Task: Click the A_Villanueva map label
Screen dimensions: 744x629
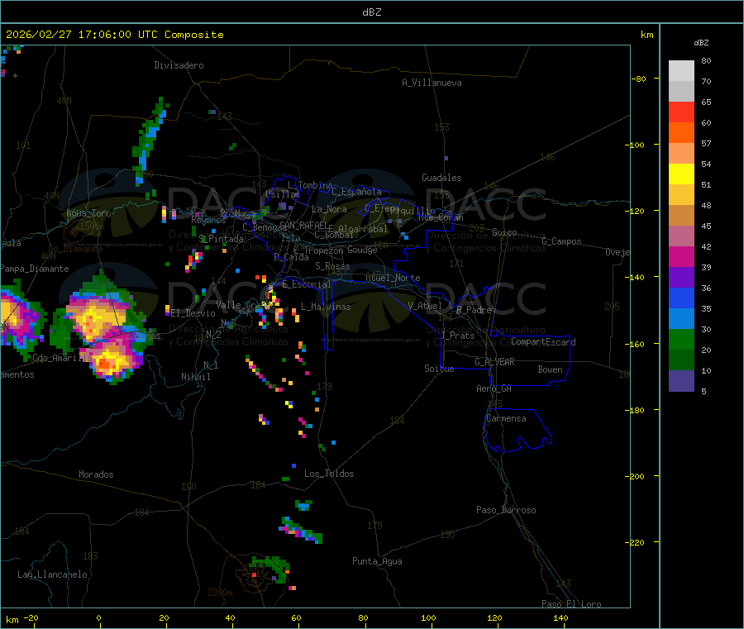Action: (432, 83)
